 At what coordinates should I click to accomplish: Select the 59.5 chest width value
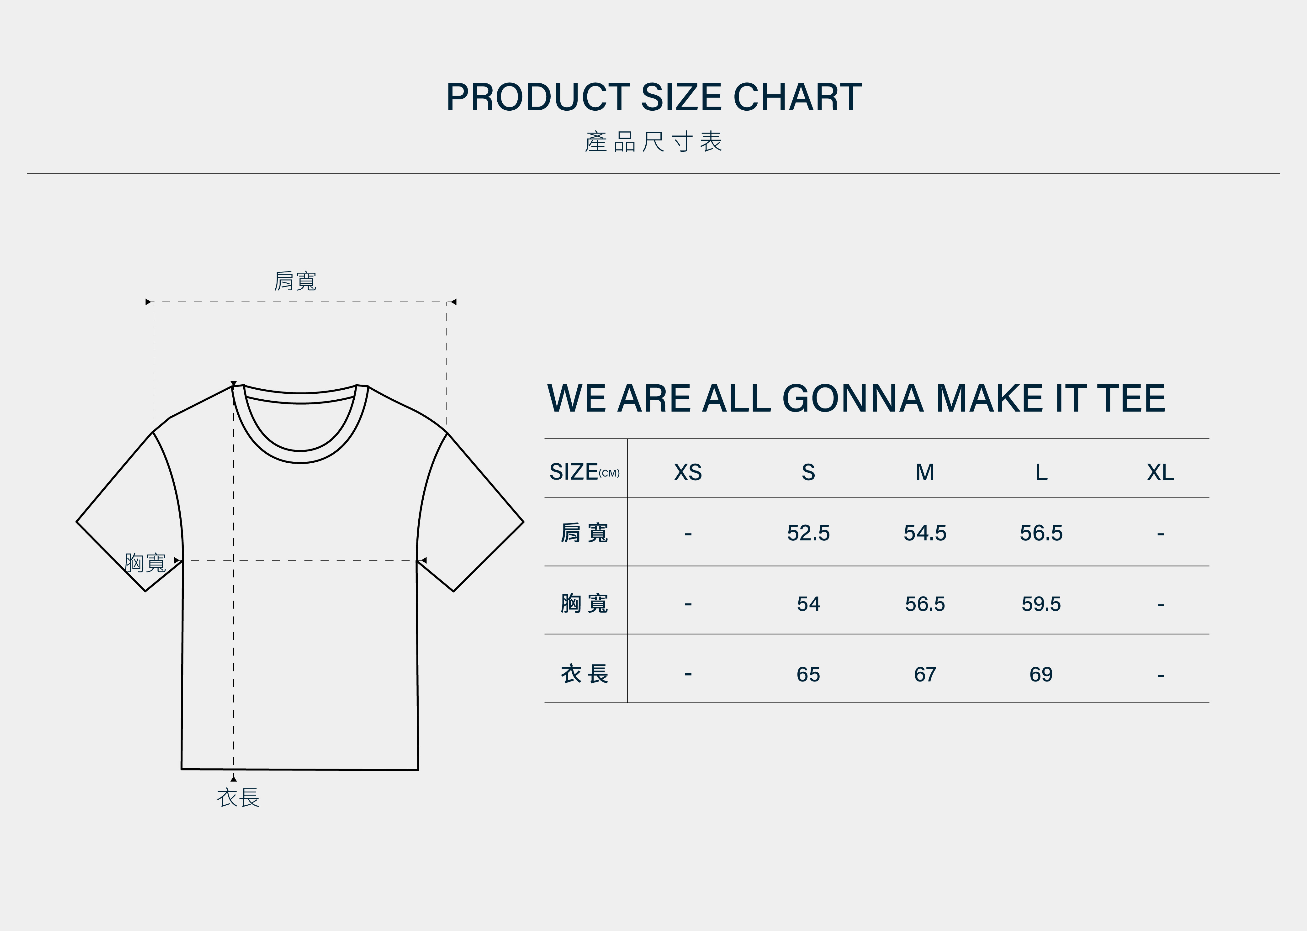(1041, 604)
